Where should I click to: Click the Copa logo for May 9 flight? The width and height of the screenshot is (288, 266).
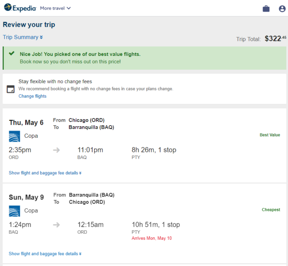click(x=15, y=211)
